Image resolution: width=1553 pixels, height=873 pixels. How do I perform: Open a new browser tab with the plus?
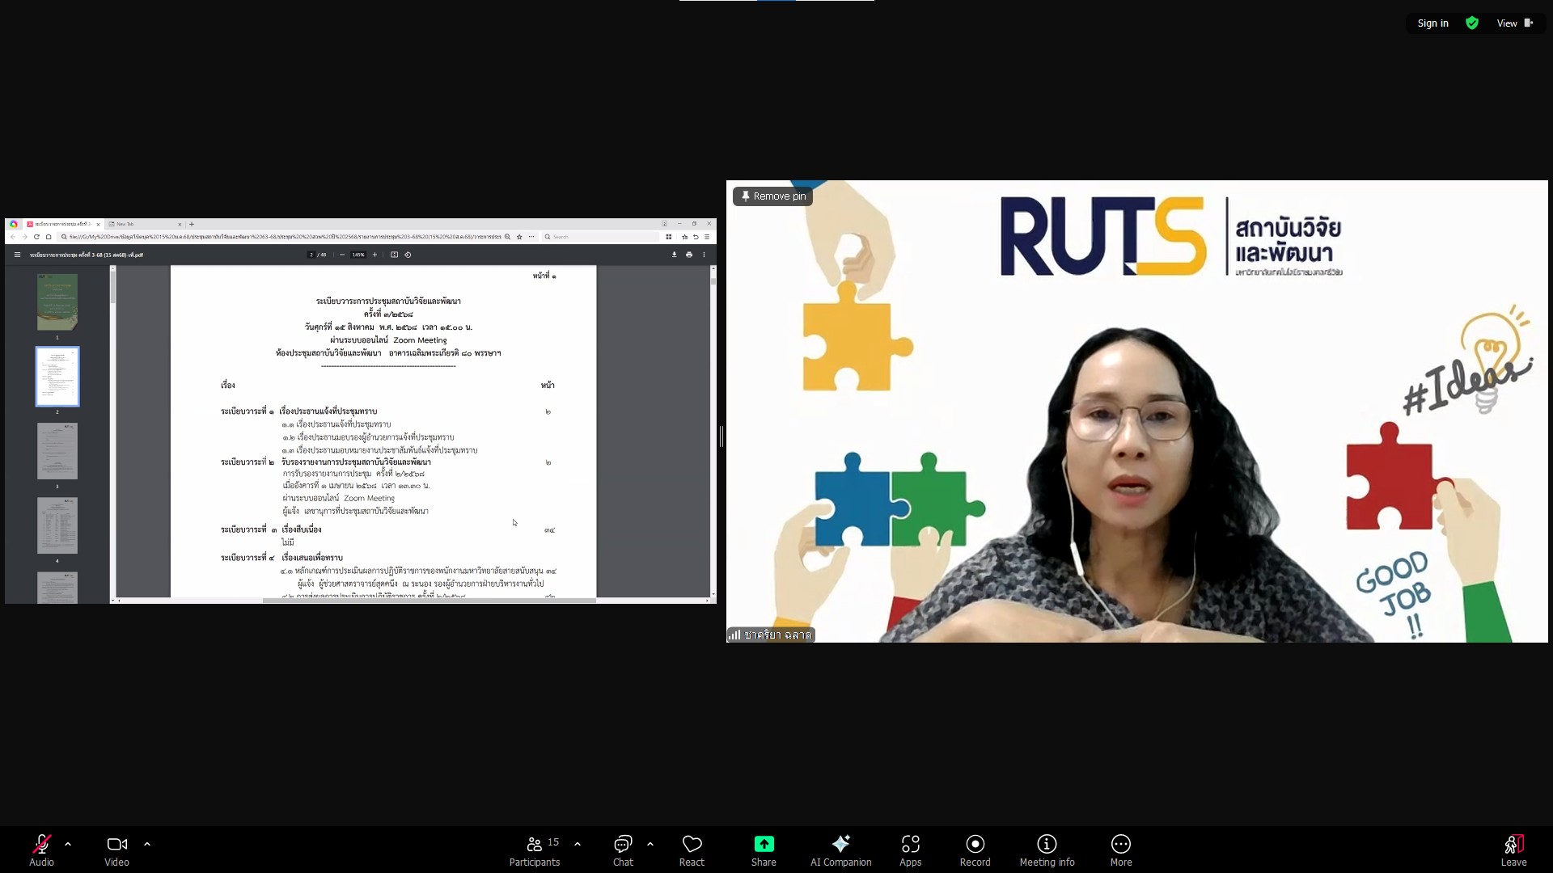click(192, 224)
